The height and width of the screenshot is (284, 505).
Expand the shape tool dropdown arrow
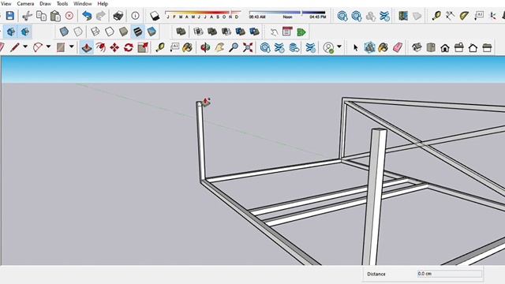72,47
